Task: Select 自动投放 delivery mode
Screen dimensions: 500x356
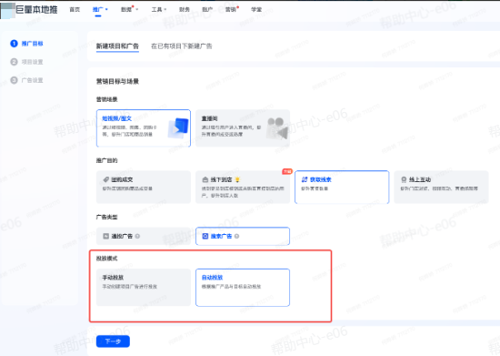Action: 243,288
